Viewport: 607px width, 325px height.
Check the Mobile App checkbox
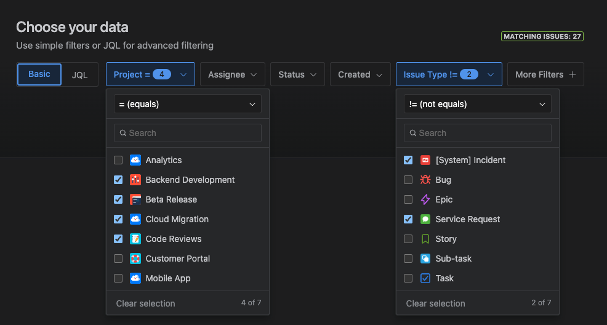point(118,278)
